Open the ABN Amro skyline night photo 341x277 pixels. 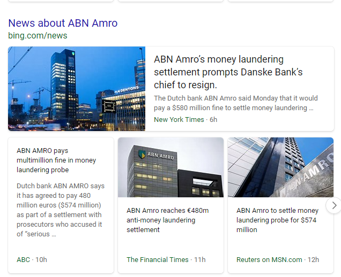(77, 89)
